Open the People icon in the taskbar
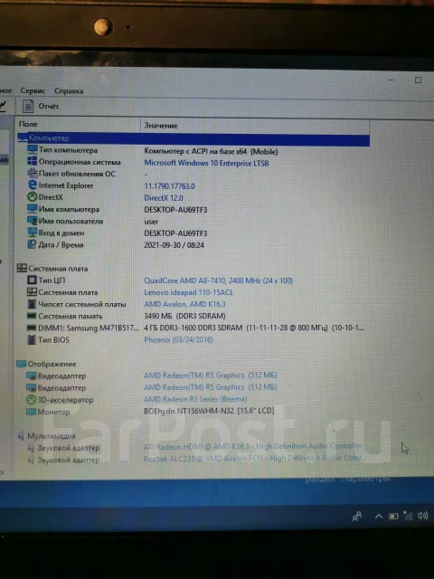The image size is (434, 579). pyautogui.click(x=357, y=517)
